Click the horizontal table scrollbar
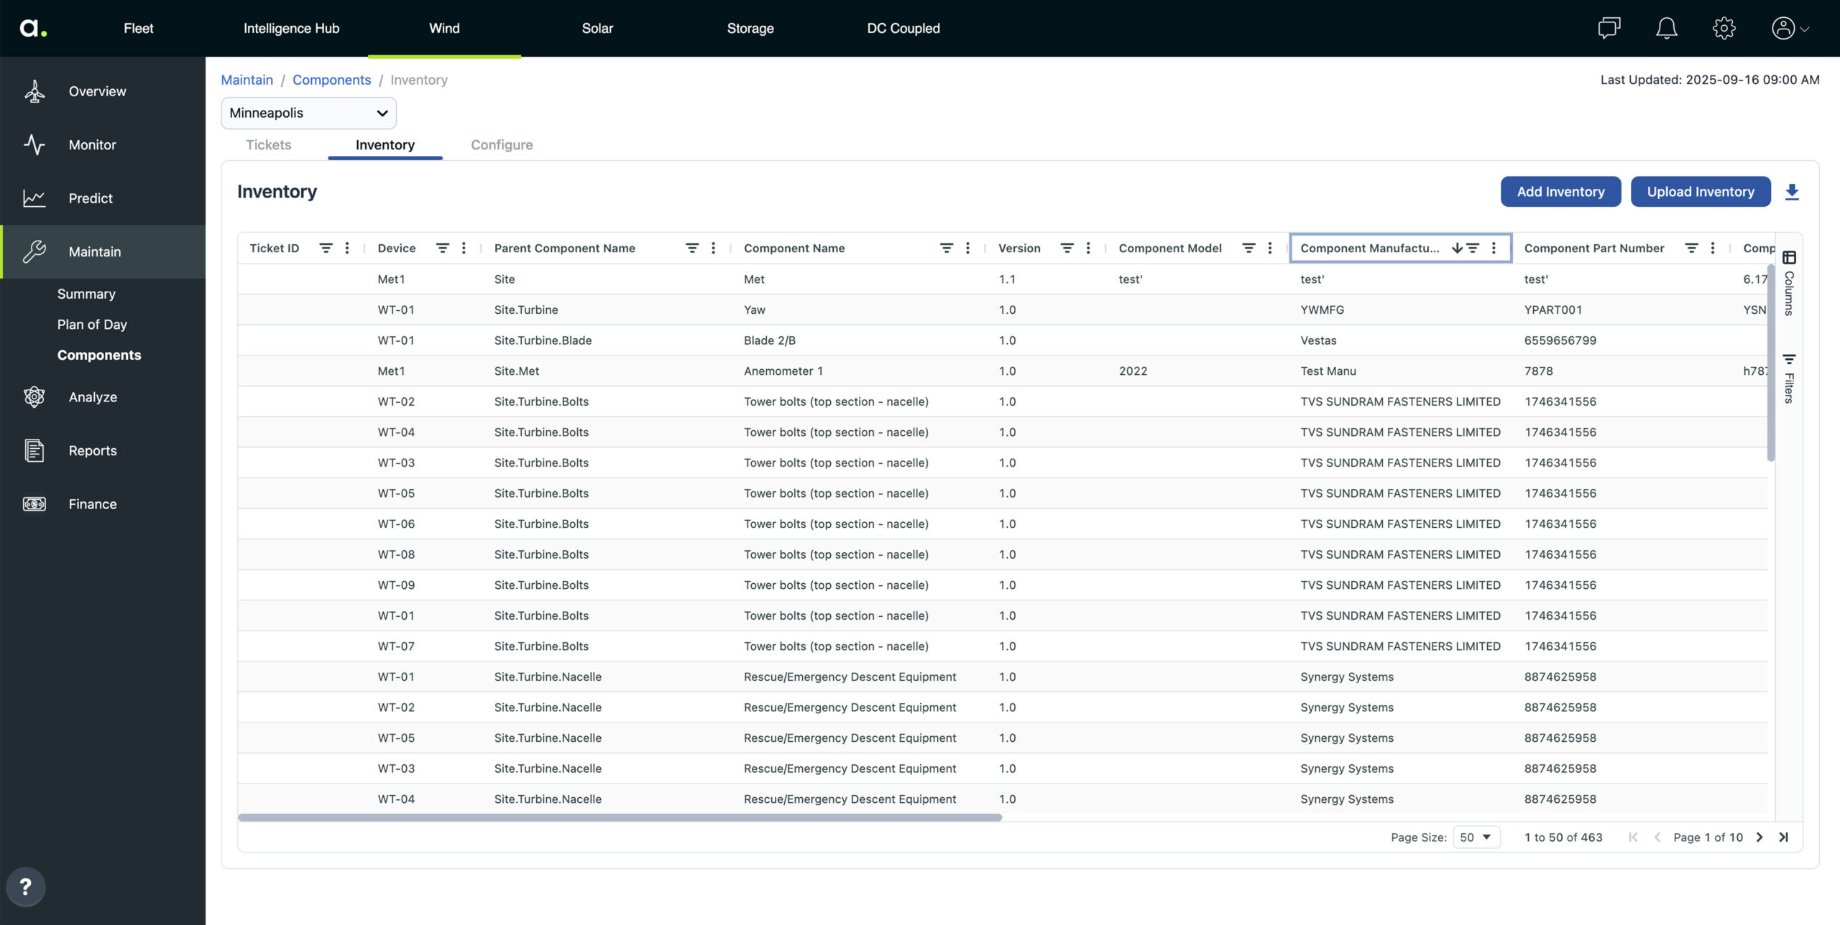1840x925 pixels. click(x=620, y=817)
